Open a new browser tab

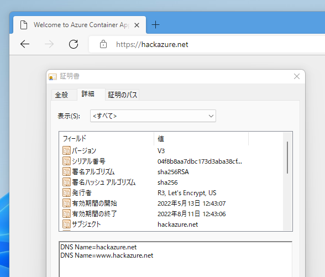(155, 25)
